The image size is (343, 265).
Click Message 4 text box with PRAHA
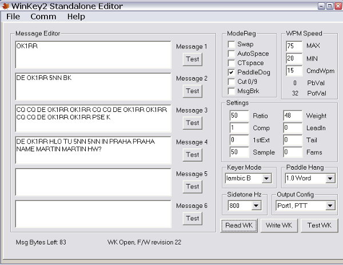coord(93,150)
